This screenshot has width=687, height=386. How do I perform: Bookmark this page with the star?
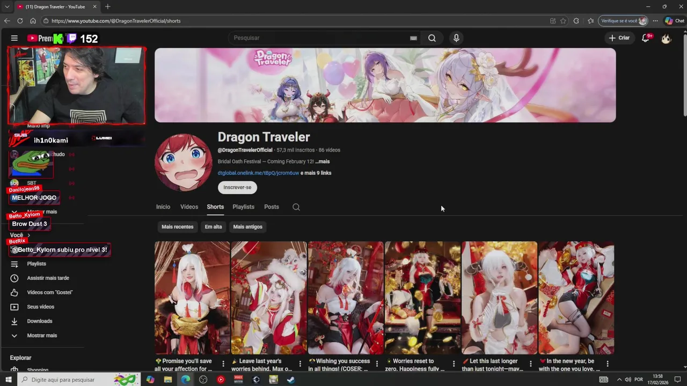(563, 21)
